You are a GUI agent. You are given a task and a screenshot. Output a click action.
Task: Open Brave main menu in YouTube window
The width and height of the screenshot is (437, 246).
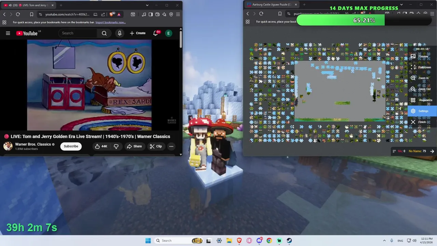tap(178, 14)
